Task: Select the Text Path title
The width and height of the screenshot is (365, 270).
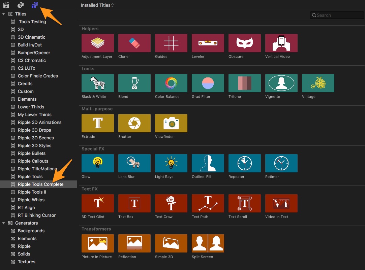Action: click(208, 203)
